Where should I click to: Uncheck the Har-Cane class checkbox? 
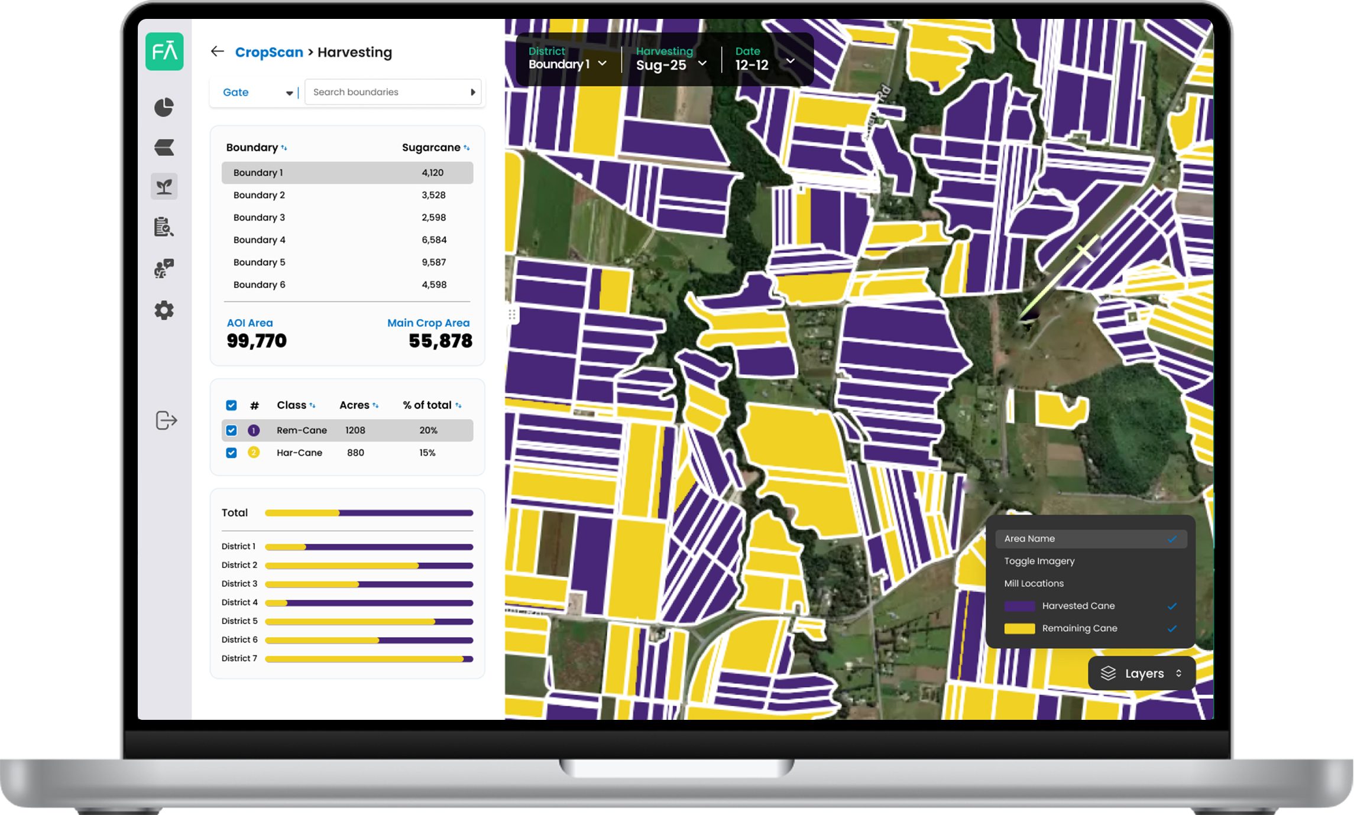pyautogui.click(x=231, y=453)
